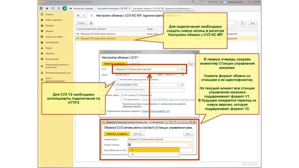Open Еще menu in Настройка обмена dialog
299x168 pixels.
click(x=191, y=64)
